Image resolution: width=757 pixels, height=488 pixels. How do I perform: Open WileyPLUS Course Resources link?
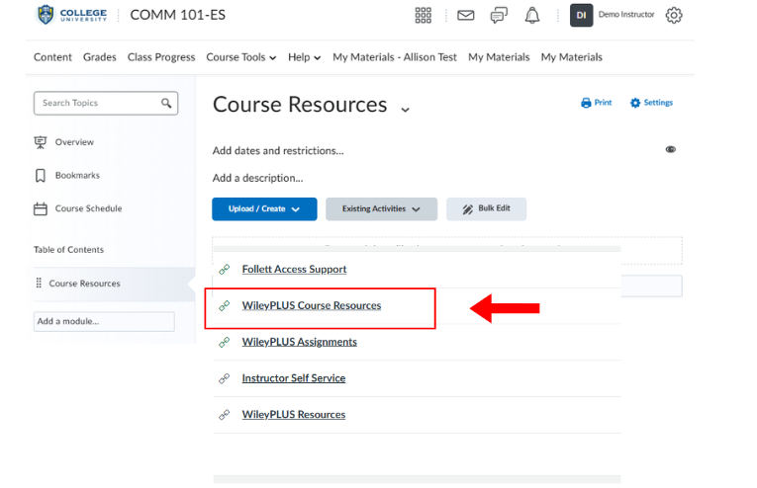click(312, 305)
